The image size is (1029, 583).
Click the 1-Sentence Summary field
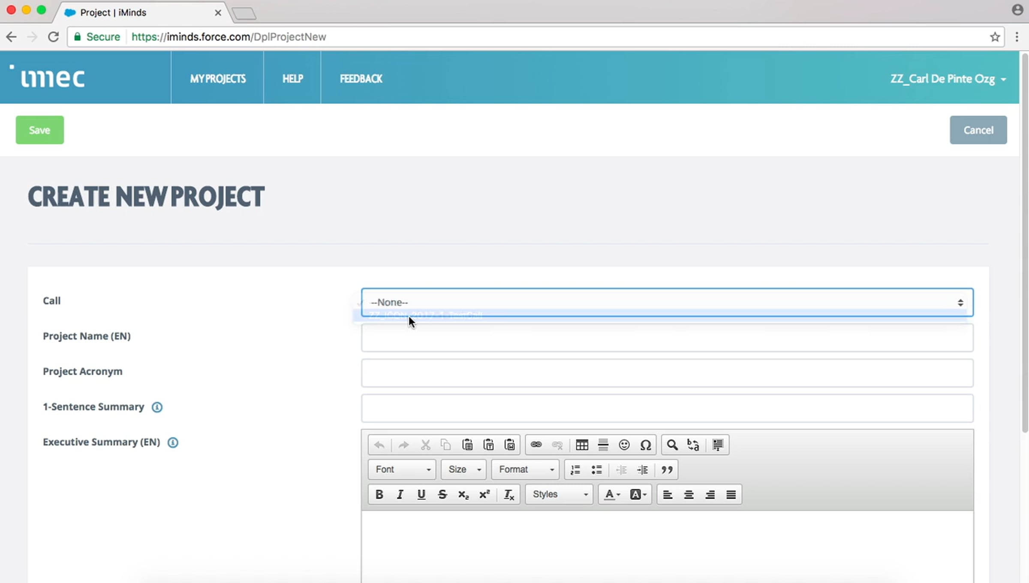tap(667, 408)
